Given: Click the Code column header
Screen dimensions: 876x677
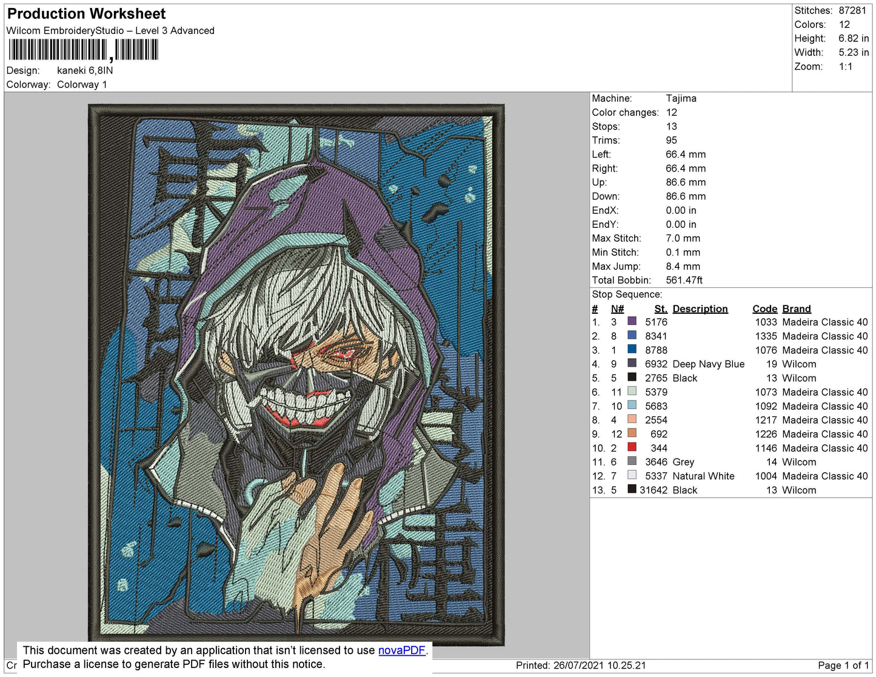Looking at the screenshot, I should click(x=764, y=308).
